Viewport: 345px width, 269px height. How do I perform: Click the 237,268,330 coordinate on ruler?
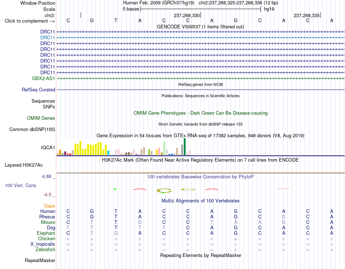pyautogui.click(x=187, y=15)
